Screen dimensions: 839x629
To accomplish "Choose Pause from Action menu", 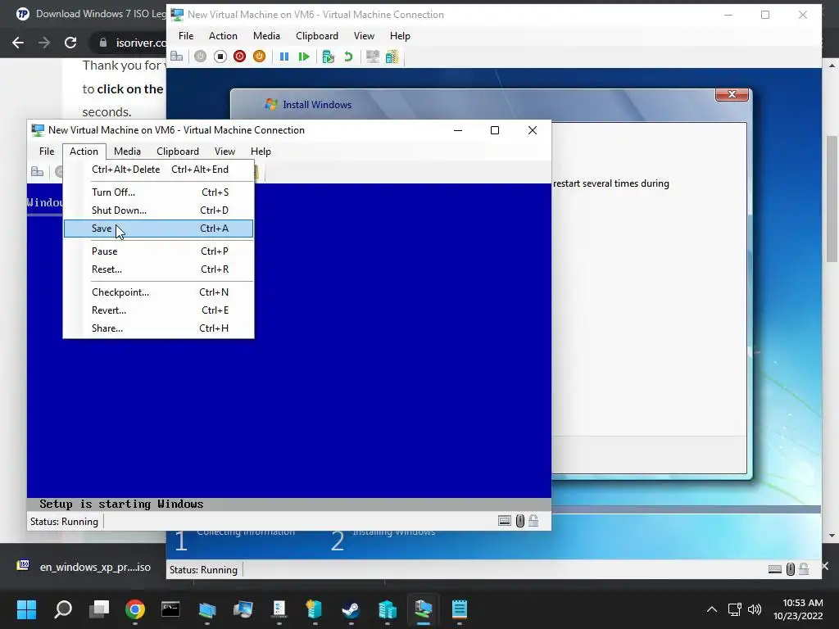I will 158,251.
